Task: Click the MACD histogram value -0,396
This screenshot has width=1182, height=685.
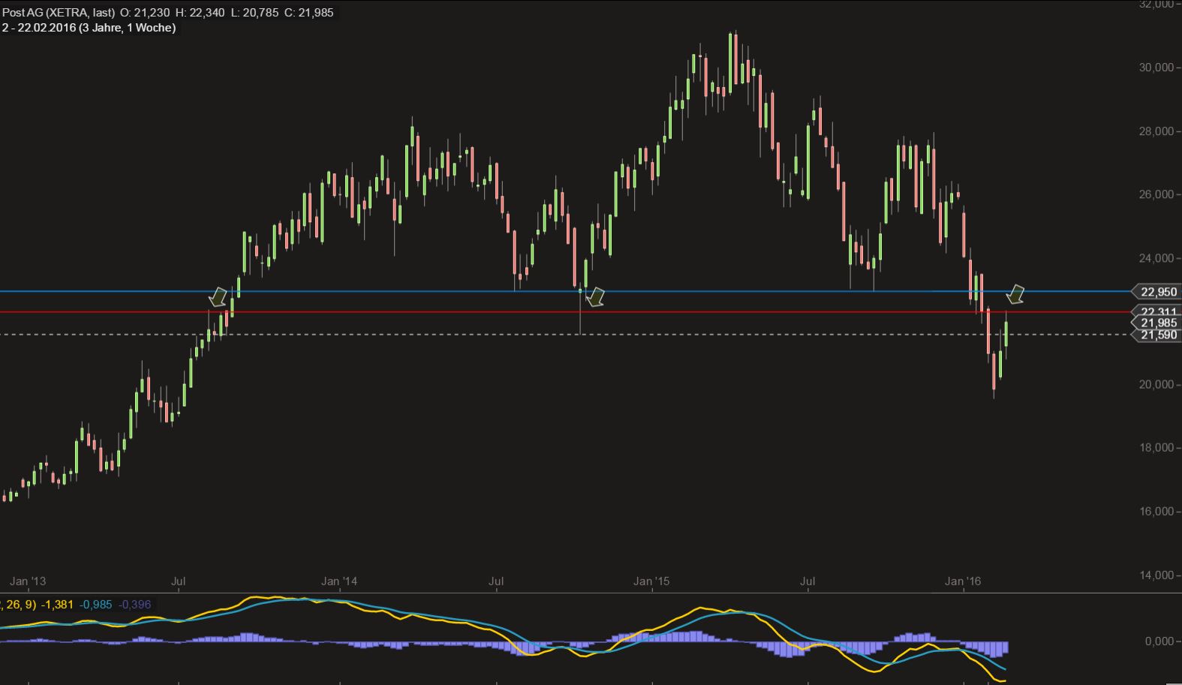Action: pos(134,604)
